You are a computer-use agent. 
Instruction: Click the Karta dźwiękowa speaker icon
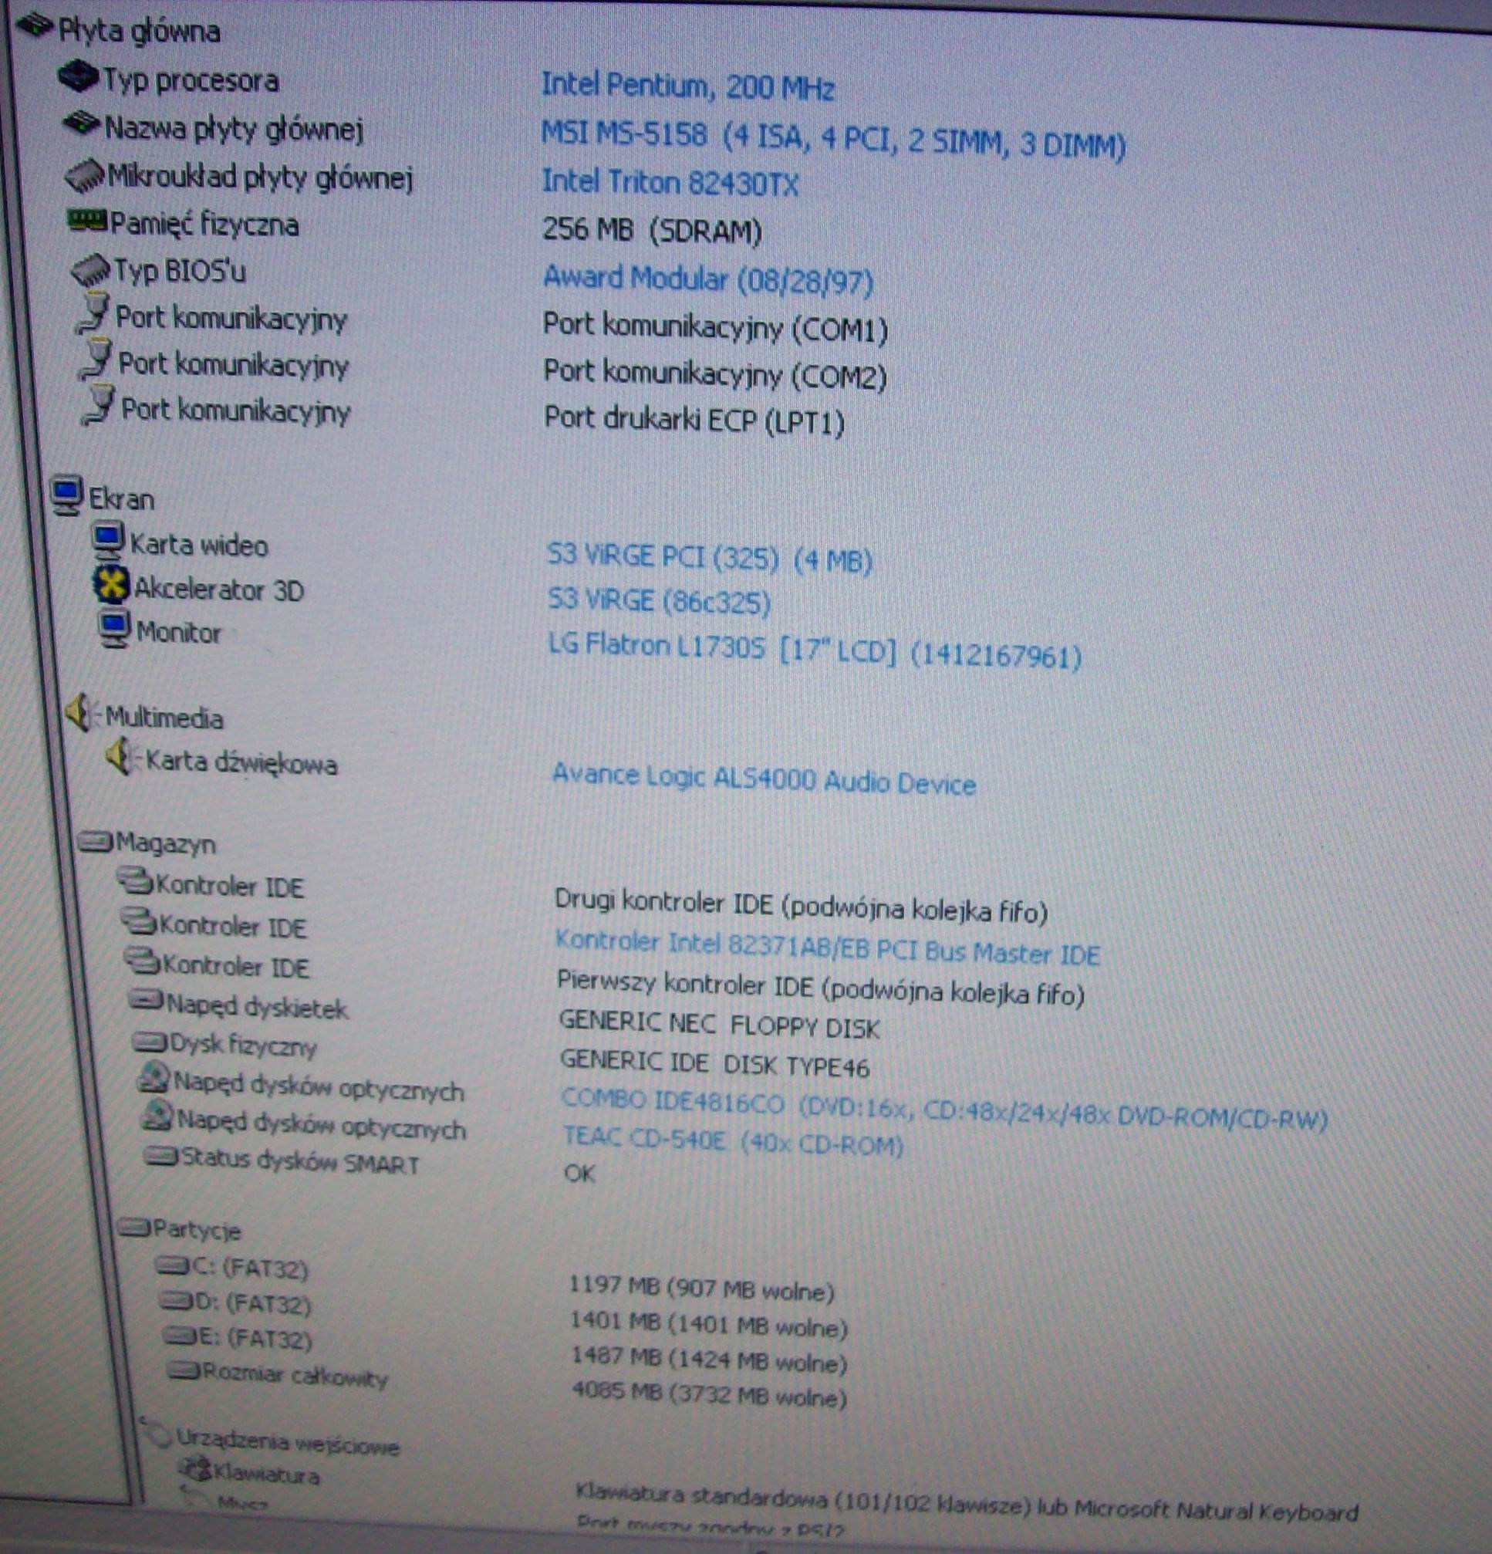123,755
